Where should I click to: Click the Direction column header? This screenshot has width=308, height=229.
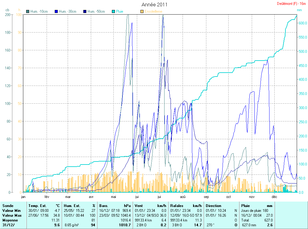(x=214, y=206)
